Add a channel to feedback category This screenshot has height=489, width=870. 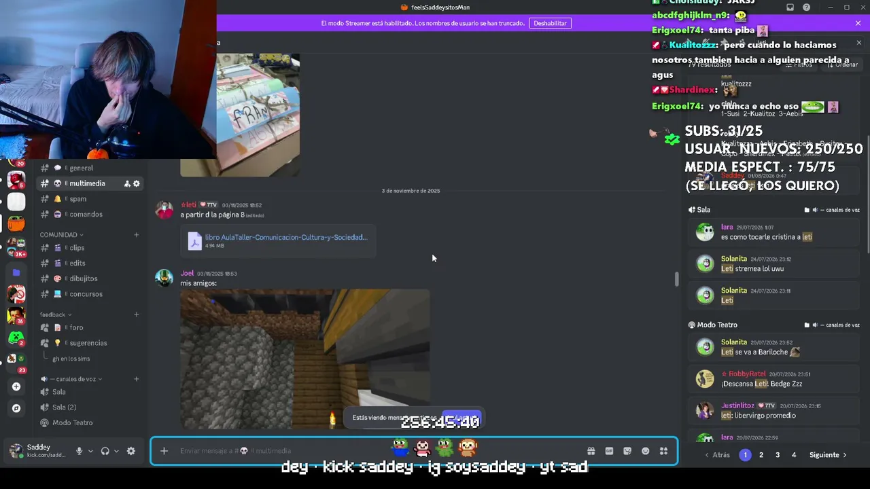click(x=136, y=314)
